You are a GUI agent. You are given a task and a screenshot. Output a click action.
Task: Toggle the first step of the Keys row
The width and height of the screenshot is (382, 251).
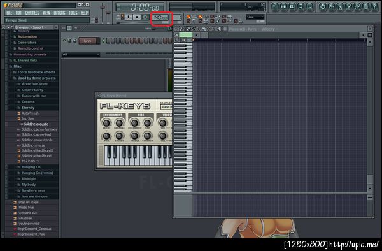click(x=108, y=41)
